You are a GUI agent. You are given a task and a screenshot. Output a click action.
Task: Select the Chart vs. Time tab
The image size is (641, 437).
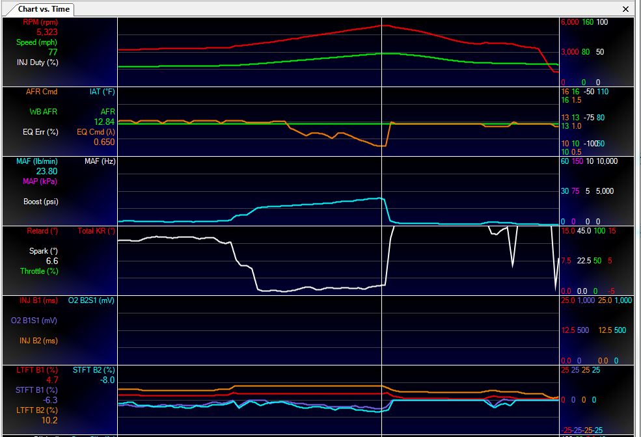[43, 9]
